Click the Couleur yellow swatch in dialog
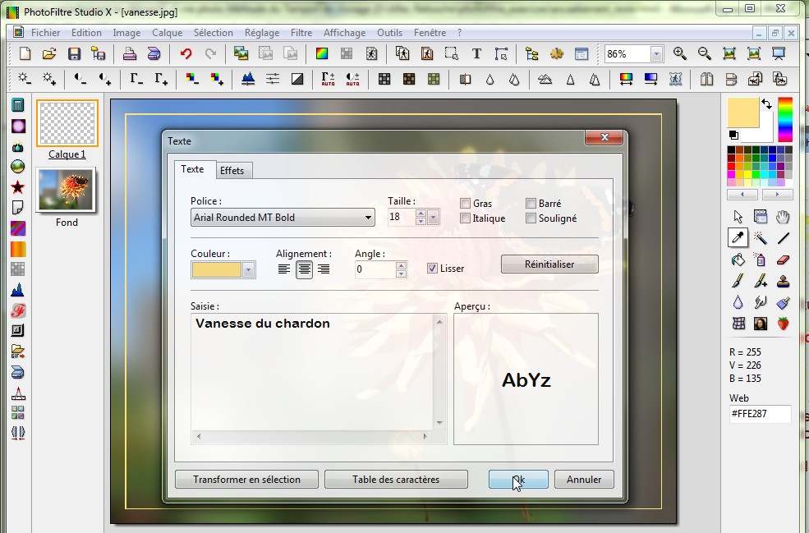Viewport: 809px width, 533px height. (217, 270)
